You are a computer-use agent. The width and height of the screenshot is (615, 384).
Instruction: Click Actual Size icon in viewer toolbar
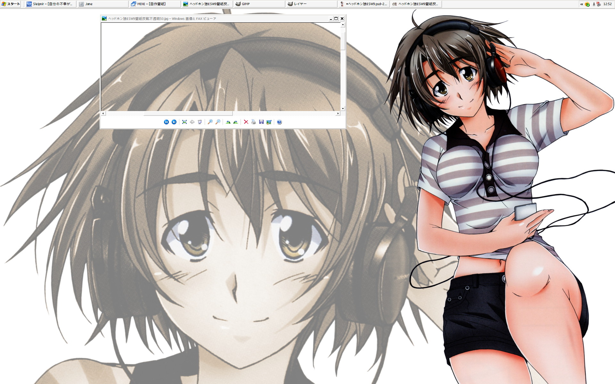(192, 122)
